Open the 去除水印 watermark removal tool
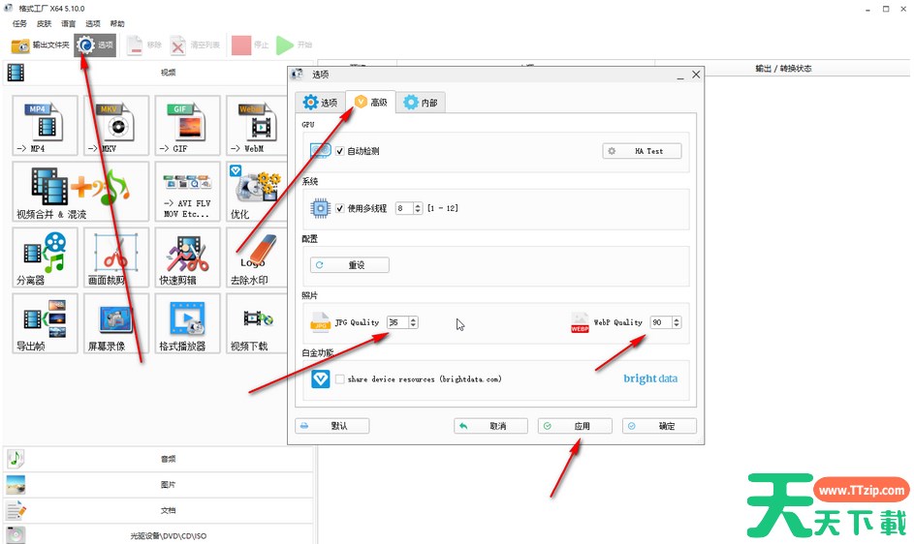Screen dimensions: 914x544 click(x=257, y=257)
